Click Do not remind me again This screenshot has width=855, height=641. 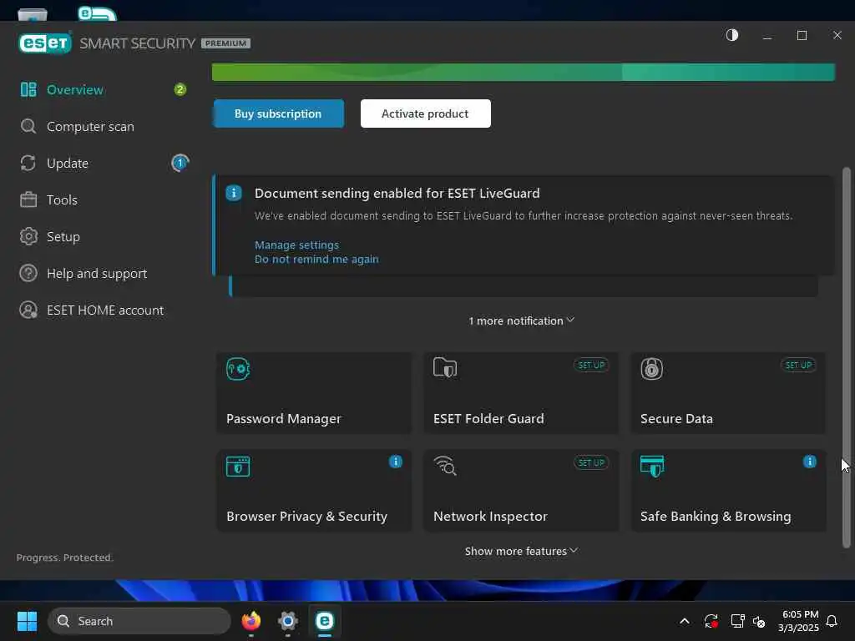[x=316, y=260]
